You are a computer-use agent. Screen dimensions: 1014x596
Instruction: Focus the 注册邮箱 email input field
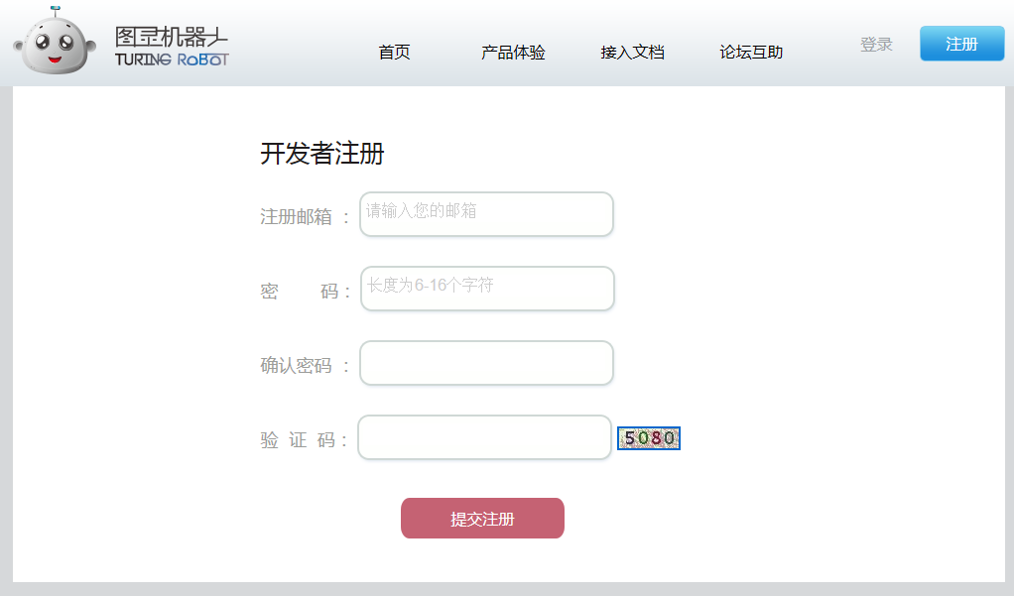click(486, 214)
